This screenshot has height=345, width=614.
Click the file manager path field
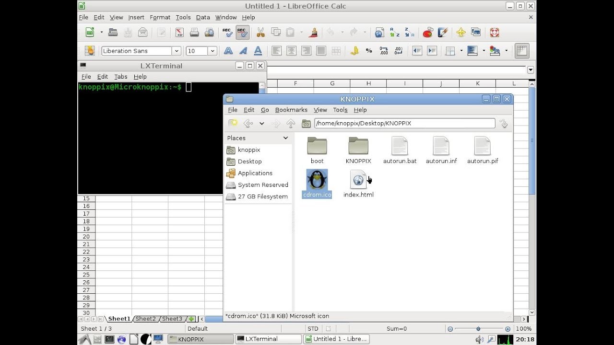[404, 123]
